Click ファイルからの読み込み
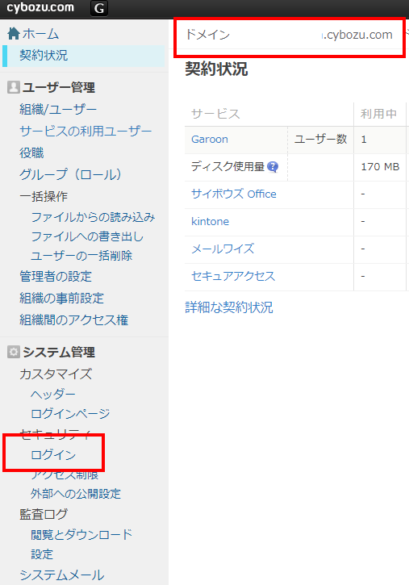The width and height of the screenshot is (409, 585). tap(93, 217)
